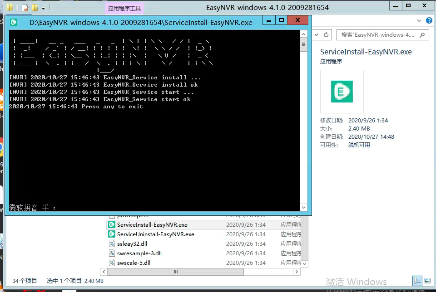
Task: Click the ServiceInstall-EasyNVR.exe preview thumbnail
Action: coord(342,91)
